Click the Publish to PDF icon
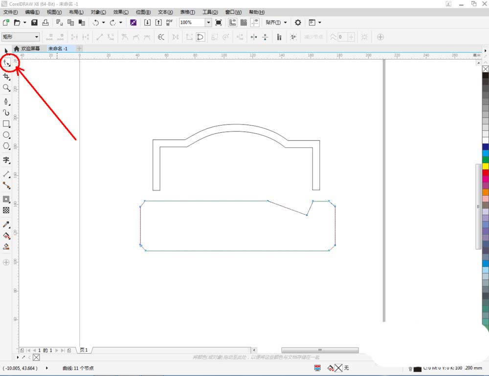The height and width of the screenshot is (376, 489). coord(169,22)
